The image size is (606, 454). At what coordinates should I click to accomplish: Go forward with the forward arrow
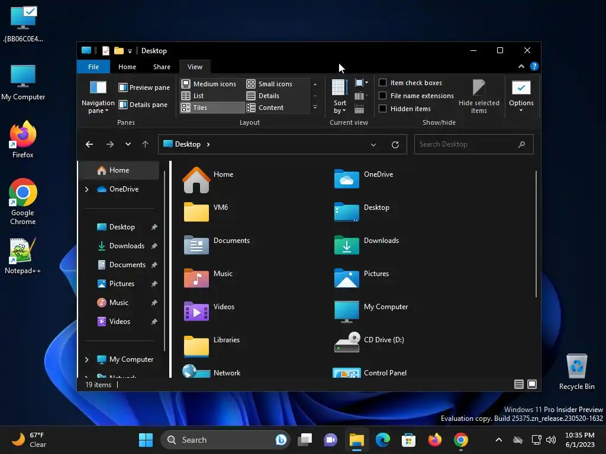109,144
